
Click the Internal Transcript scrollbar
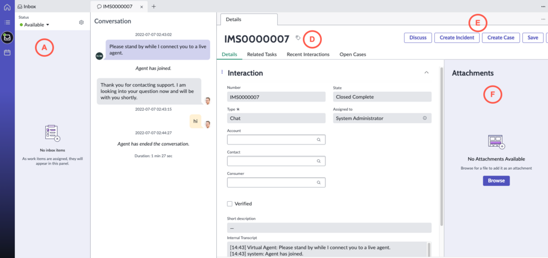click(x=429, y=250)
